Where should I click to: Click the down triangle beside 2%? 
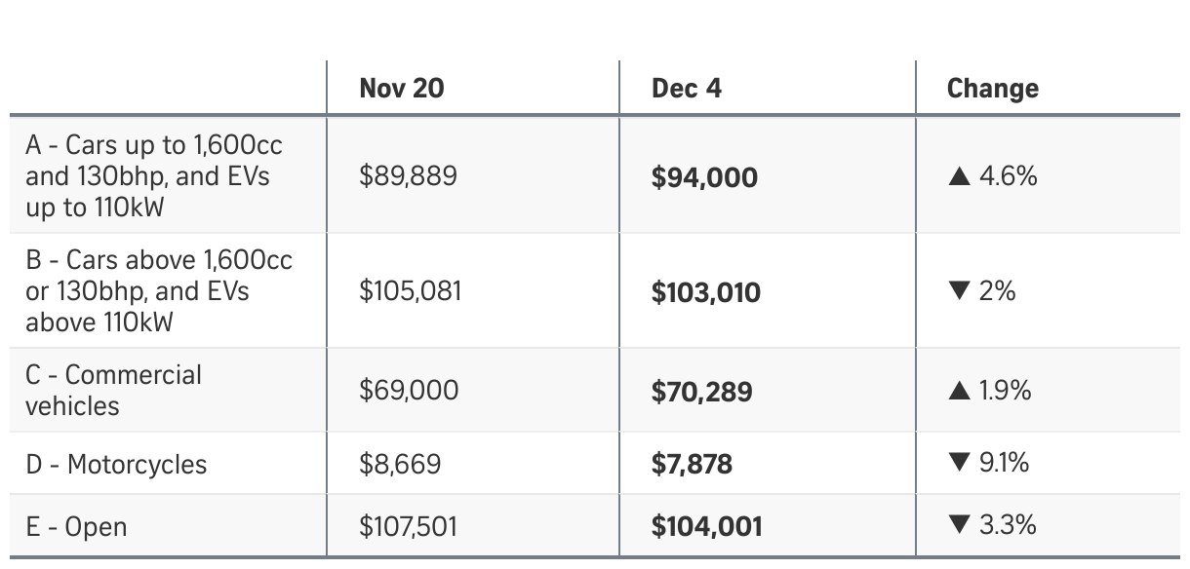click(x=959, y=291)
